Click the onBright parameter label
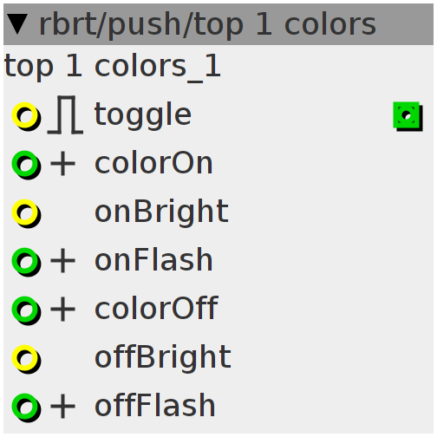The height and width of the screenshot is (437, 437). [x=162, y=212]
